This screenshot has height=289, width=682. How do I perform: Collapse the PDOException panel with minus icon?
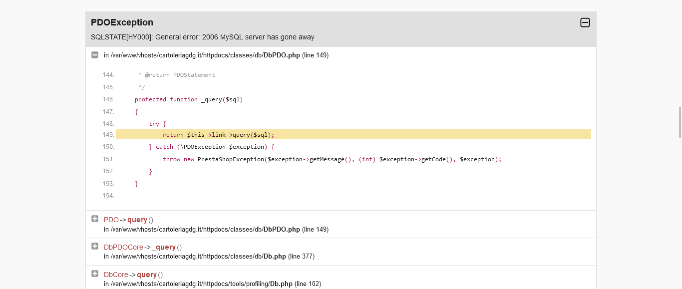585,22
